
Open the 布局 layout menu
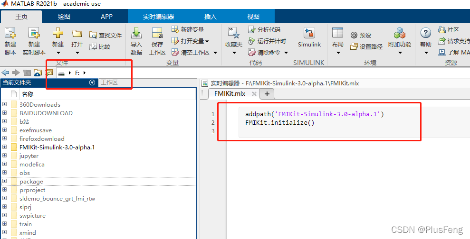[x=338, y=53]
